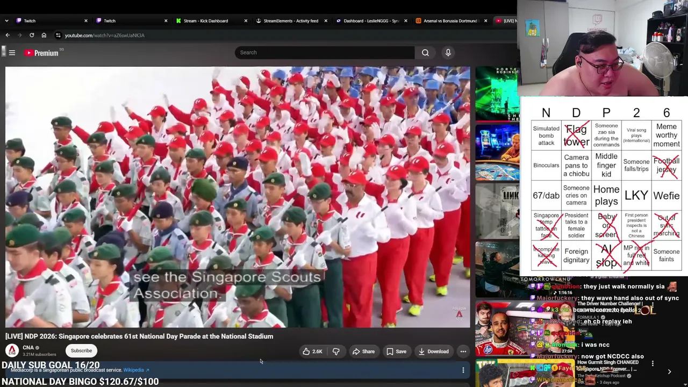Close the Arsenal vs Borussia Dortmund tab

(485, 21)
